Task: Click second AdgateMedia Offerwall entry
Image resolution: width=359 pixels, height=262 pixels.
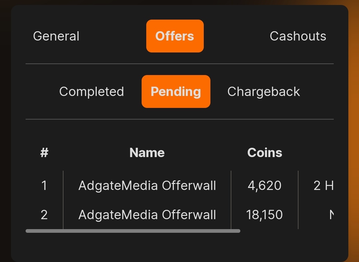Action: pos(147,215)
